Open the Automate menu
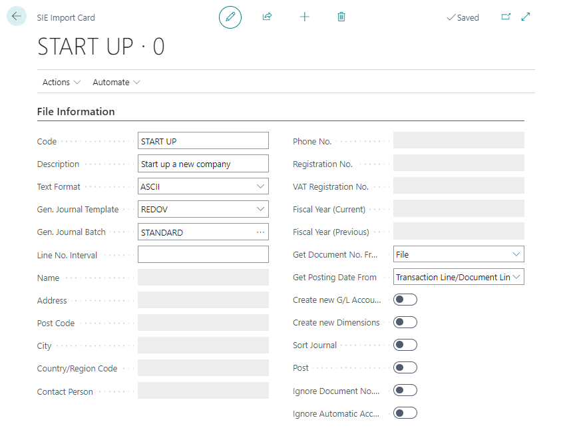This screenshot has height=440, width=571. [x=116, y=83]
